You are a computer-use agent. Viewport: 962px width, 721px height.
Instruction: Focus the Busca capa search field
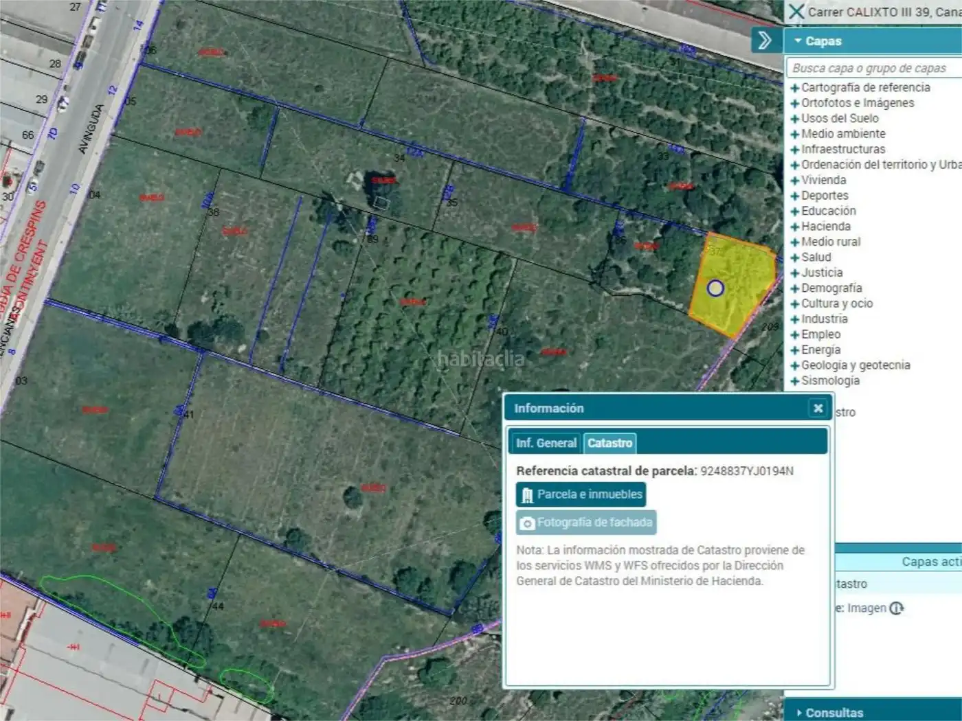(873, 68)
